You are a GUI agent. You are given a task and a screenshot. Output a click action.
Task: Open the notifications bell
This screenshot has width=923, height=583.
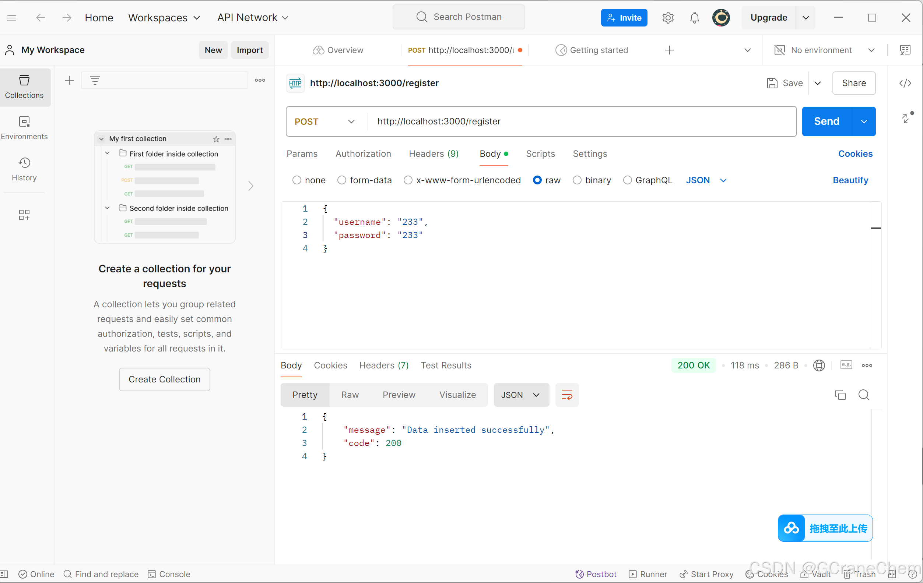(694, 18)
